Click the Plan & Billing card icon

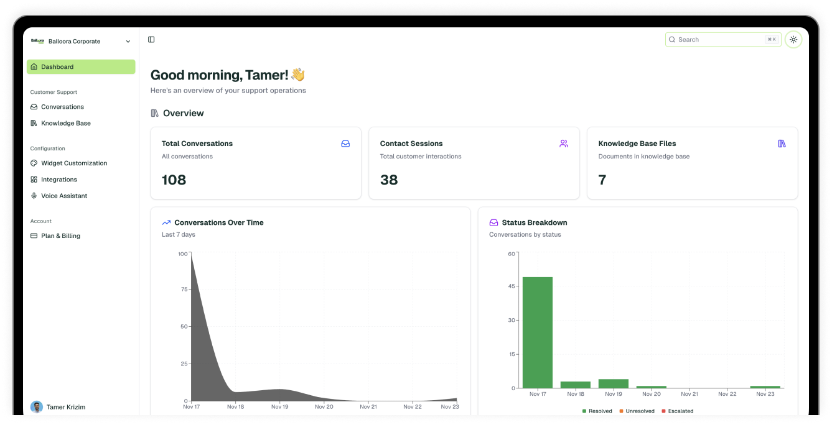coord(34,236)
